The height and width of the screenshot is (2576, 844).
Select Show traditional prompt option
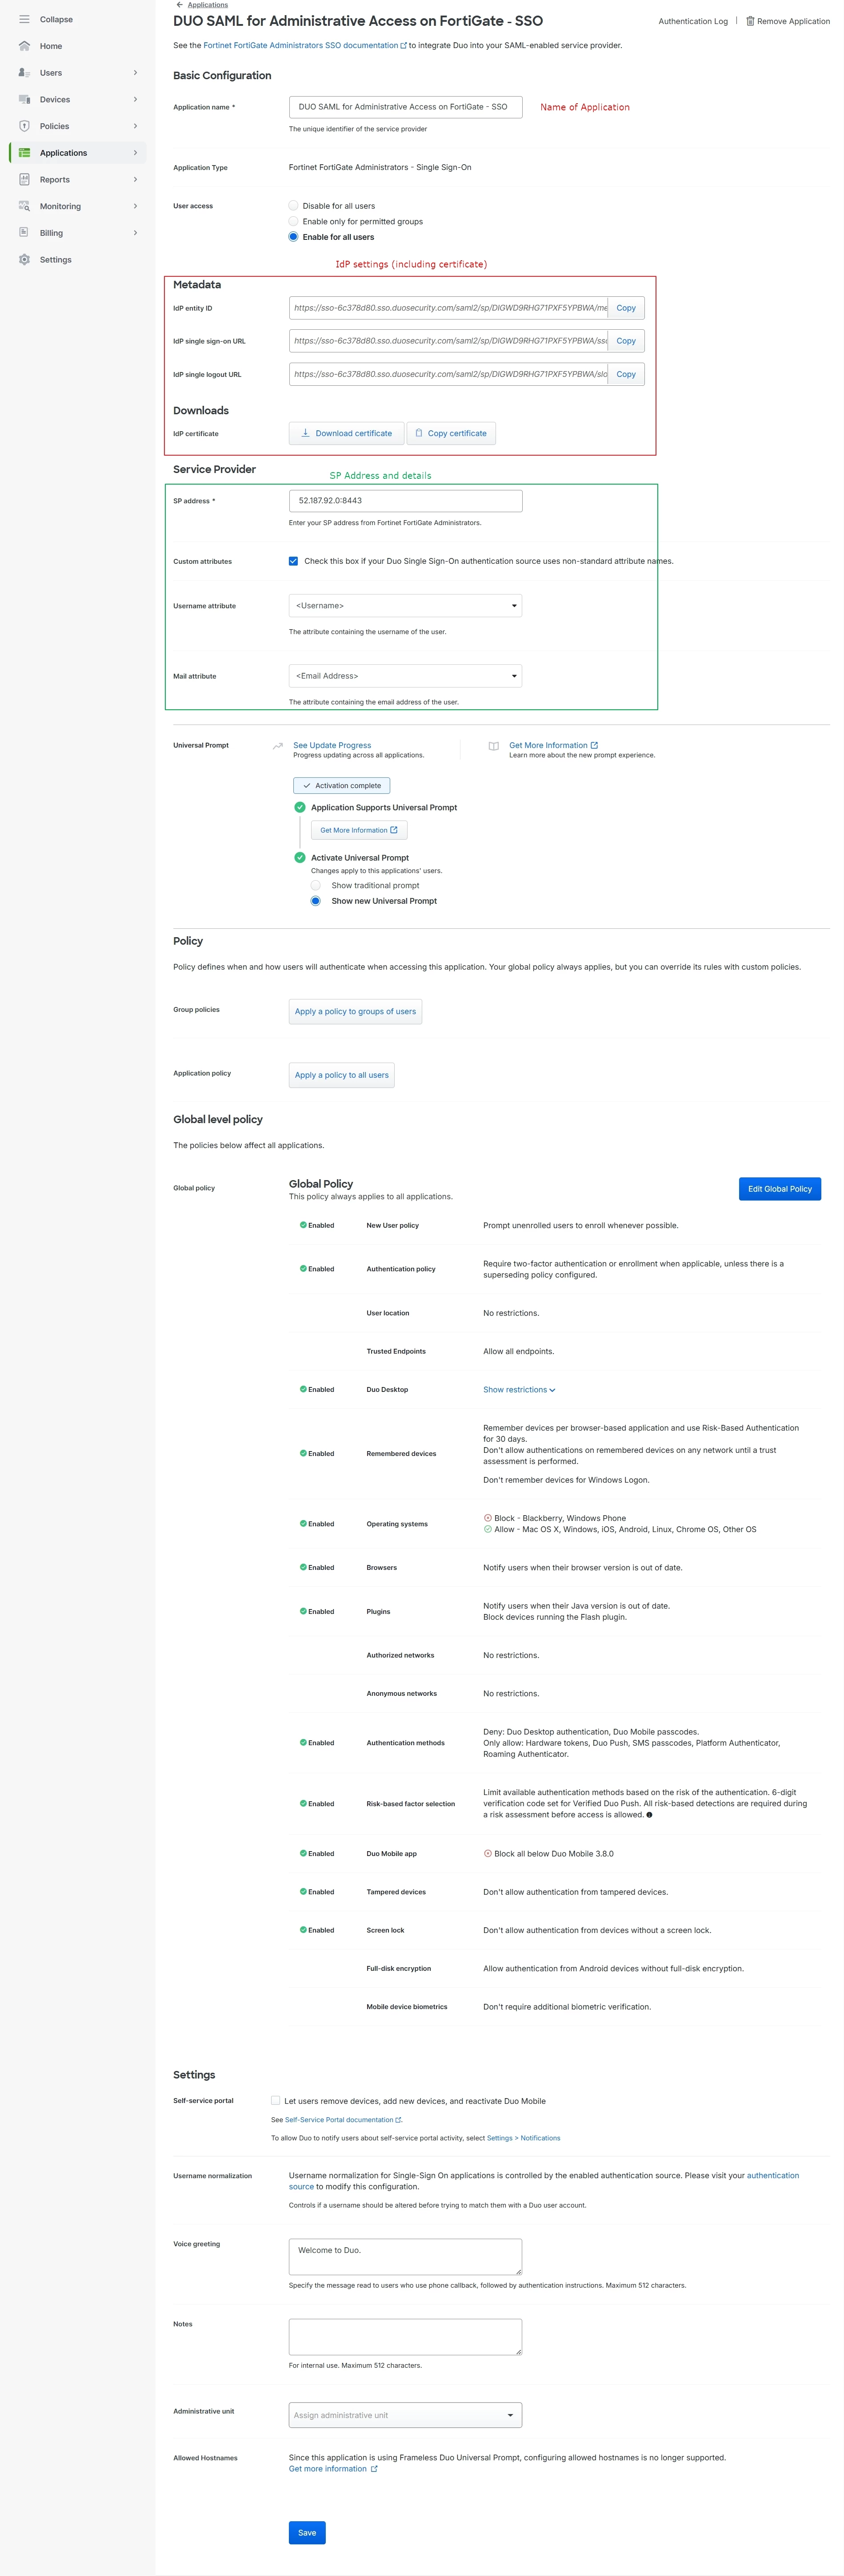[316, 885]
